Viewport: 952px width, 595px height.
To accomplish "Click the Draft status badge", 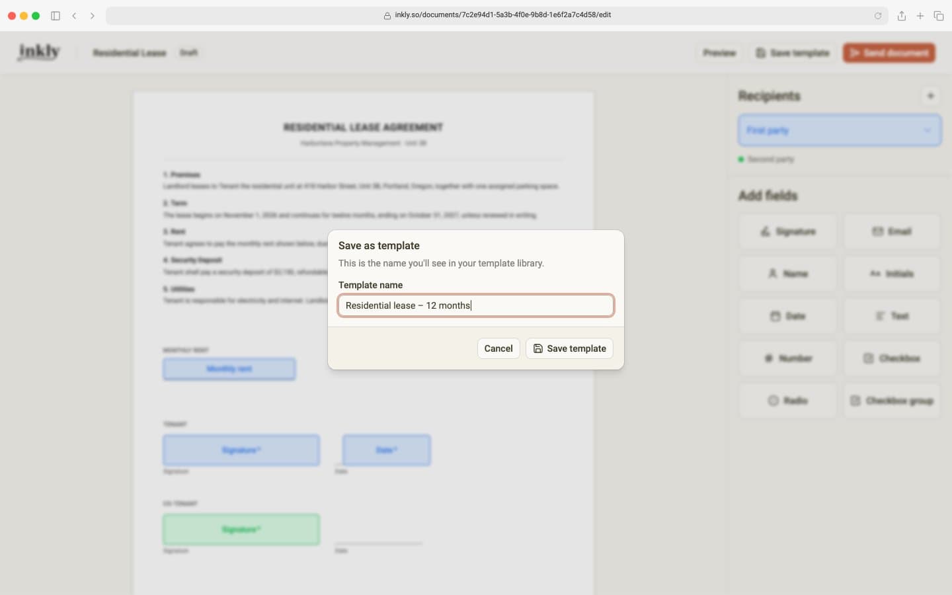I will [x=188, y=53].
